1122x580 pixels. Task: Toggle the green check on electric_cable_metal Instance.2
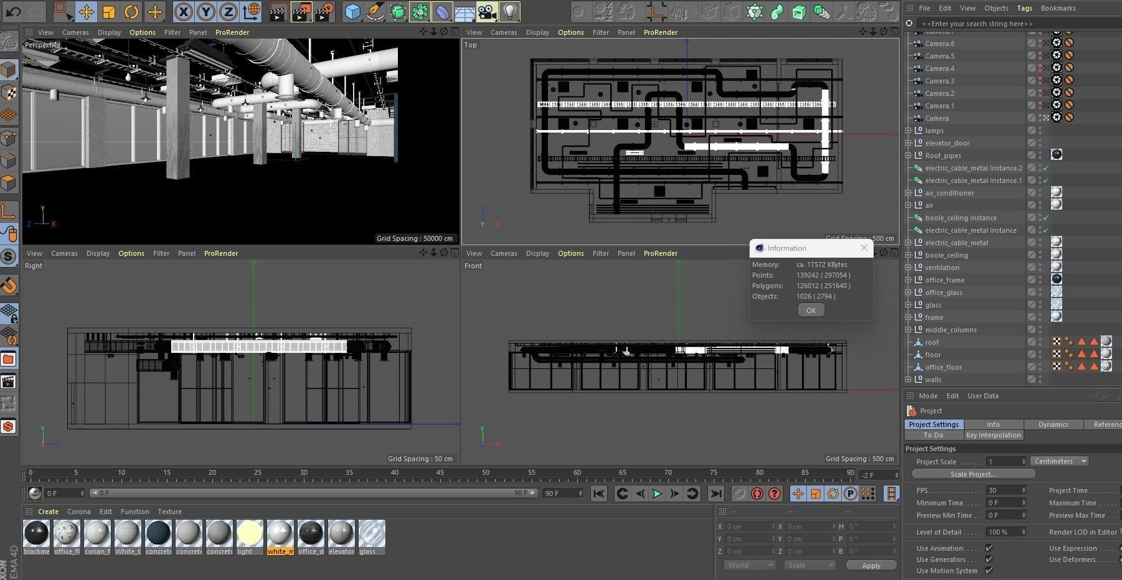click(x=1045, y=168)
